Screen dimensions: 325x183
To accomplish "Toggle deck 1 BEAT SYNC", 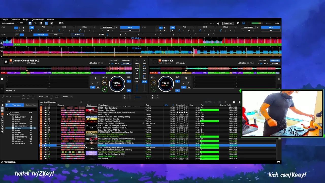I will click(x=126, y=60).
